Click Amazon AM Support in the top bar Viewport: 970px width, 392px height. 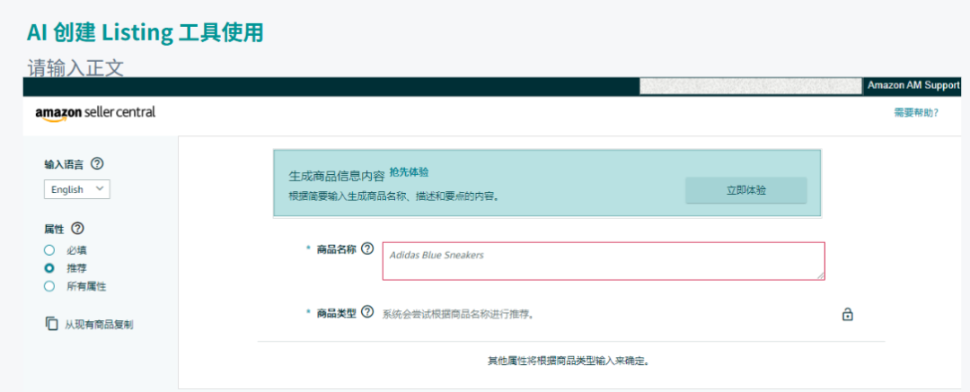913,85
